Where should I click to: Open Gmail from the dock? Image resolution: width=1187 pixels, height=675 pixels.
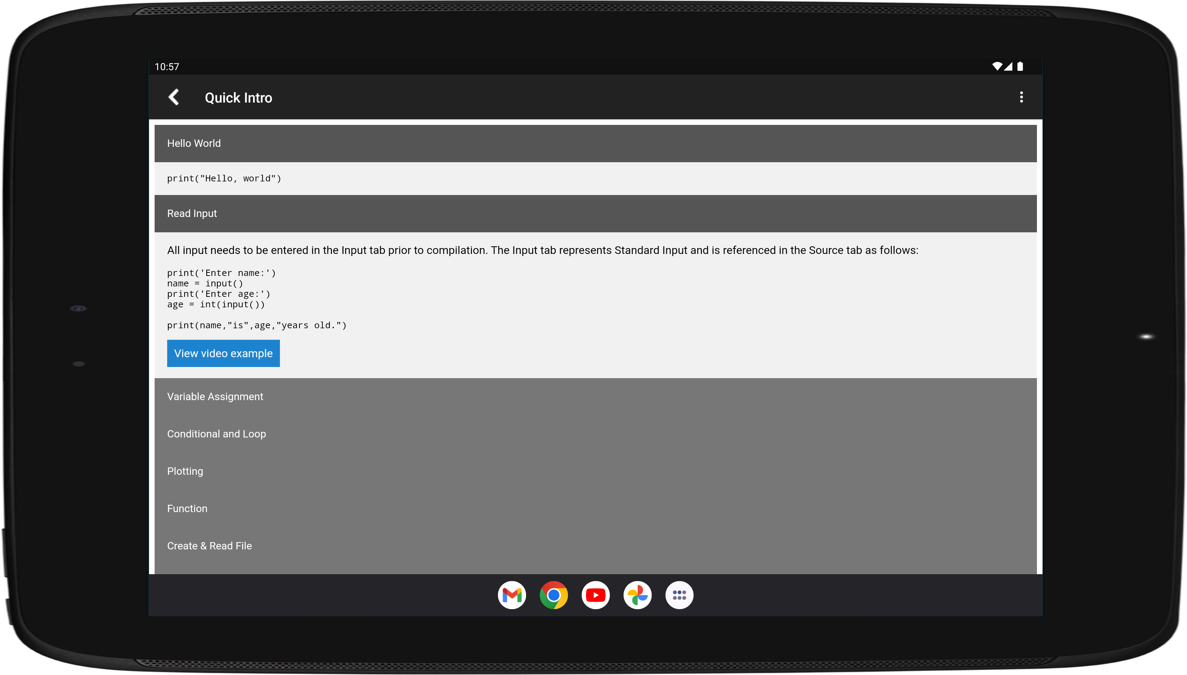coord(512,595)
